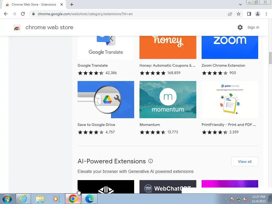This screenshot has height=204, width=272.
Task: Click Save to Google Drive title
Action: point(96,125)
